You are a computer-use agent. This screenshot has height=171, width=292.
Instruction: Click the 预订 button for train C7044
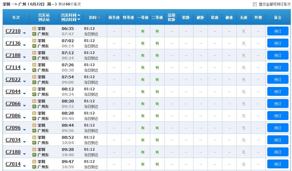click(x=278, y=91)
